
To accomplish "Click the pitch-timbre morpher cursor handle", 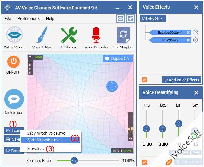I will [x=112, y=86].
